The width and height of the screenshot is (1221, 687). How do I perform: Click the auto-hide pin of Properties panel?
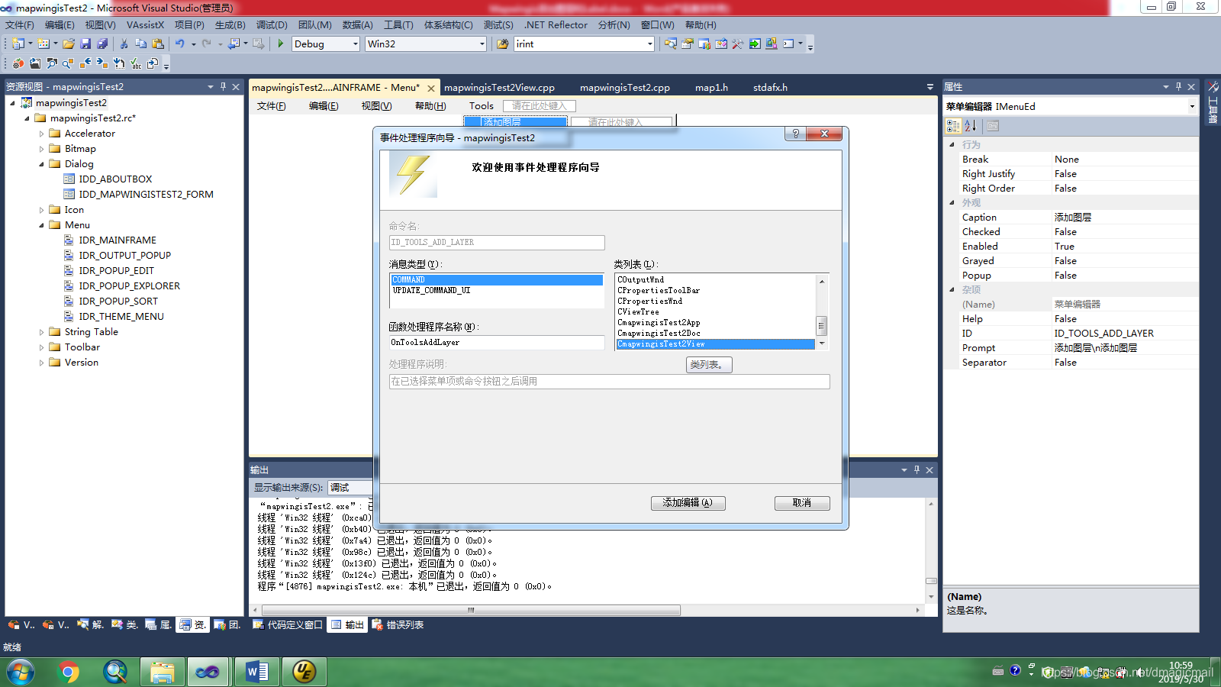pyautogui.click(x=1178, y=86)
